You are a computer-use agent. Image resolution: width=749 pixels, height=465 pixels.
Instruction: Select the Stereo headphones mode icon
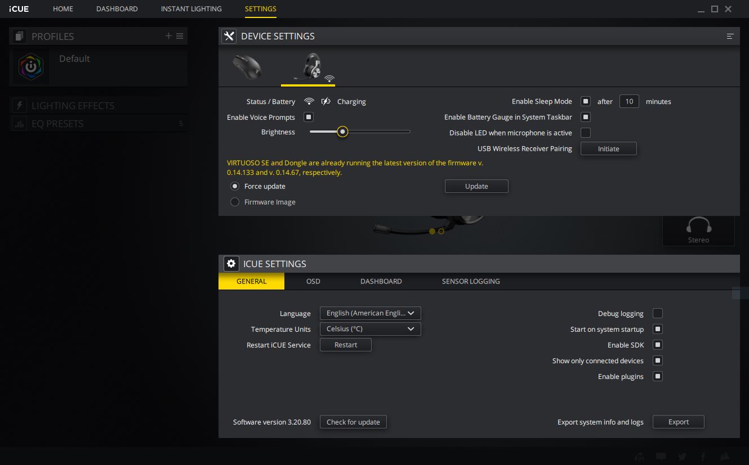698,225
